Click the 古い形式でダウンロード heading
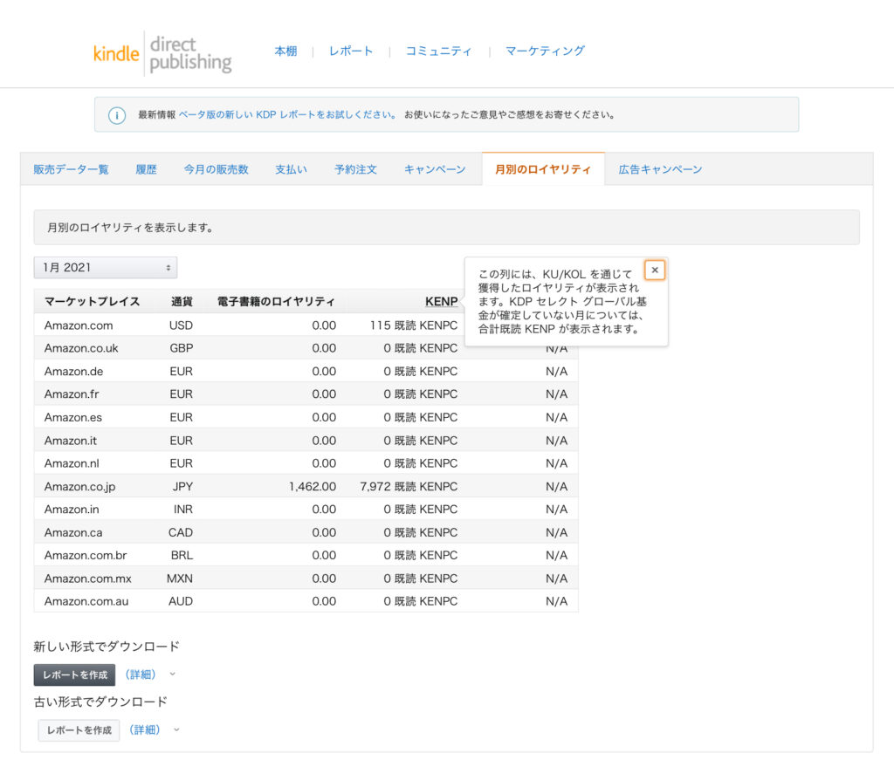This screenshot has width=894, height=760. coord(100,702)
